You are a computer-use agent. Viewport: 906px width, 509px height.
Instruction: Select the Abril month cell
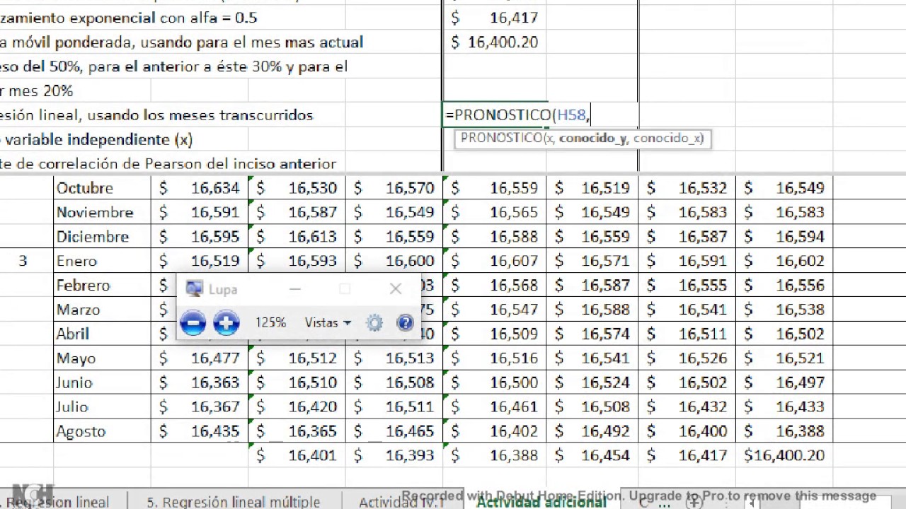tap(102, 334)
